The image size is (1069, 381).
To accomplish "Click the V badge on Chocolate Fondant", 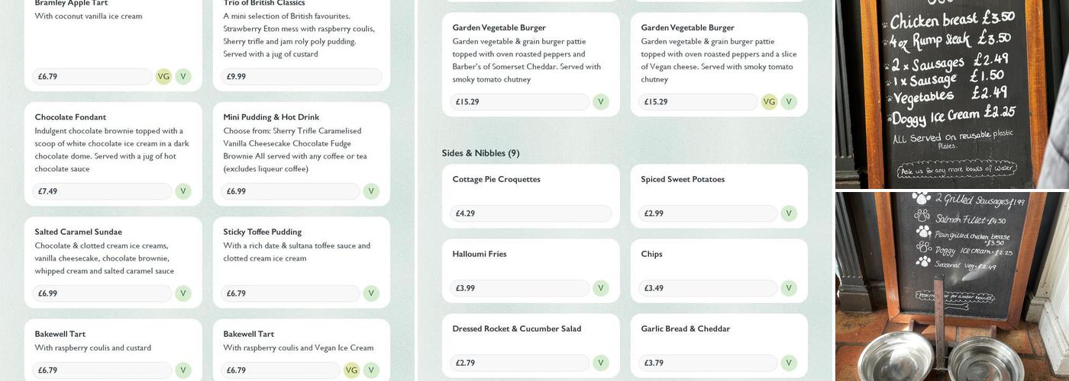I will (x=183, y=191).
